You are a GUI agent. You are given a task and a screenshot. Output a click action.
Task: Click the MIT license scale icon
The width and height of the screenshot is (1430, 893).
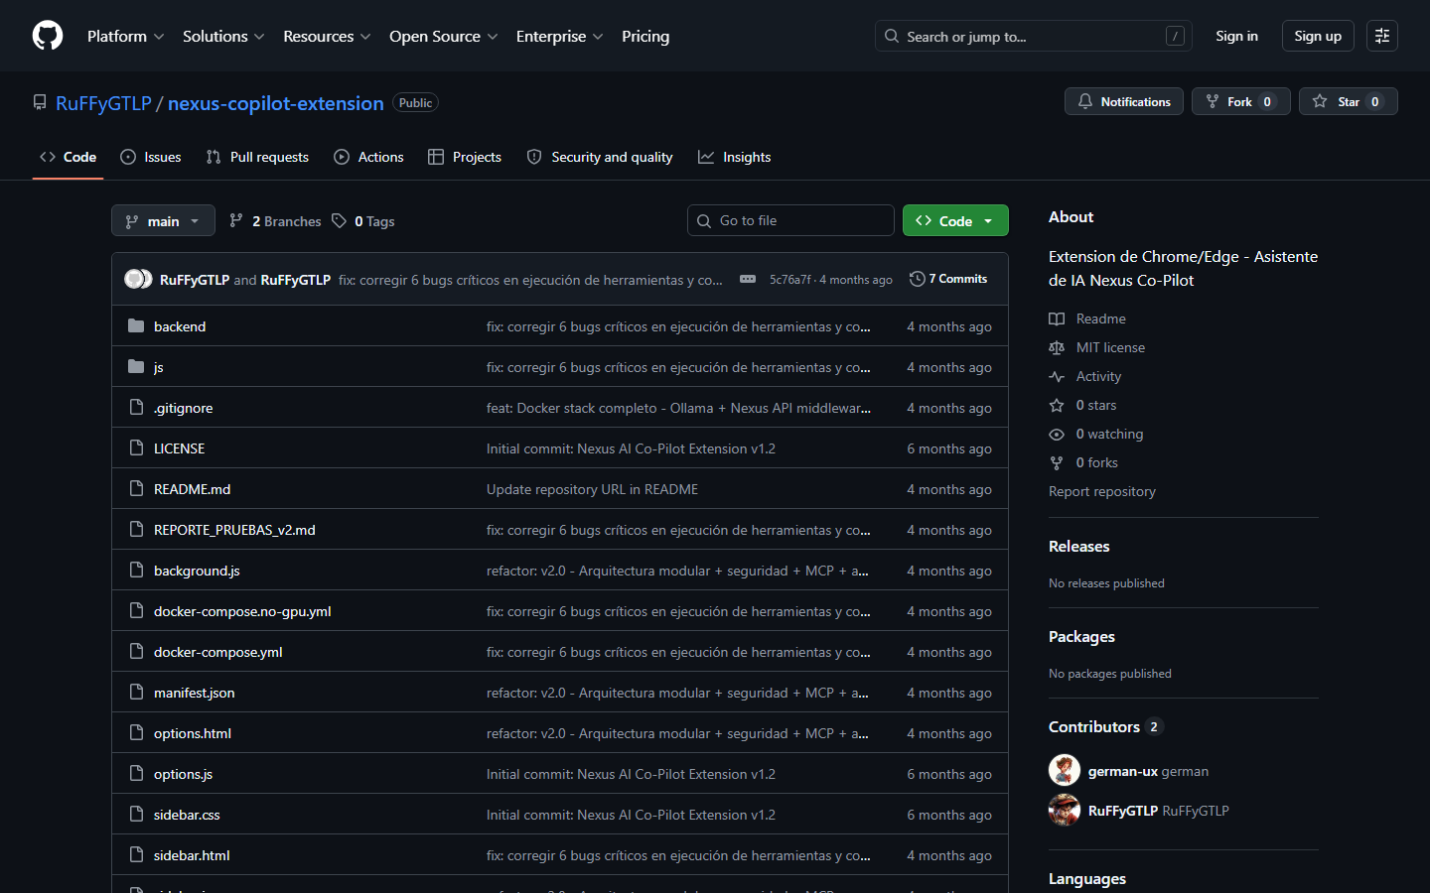[1057, 347]
